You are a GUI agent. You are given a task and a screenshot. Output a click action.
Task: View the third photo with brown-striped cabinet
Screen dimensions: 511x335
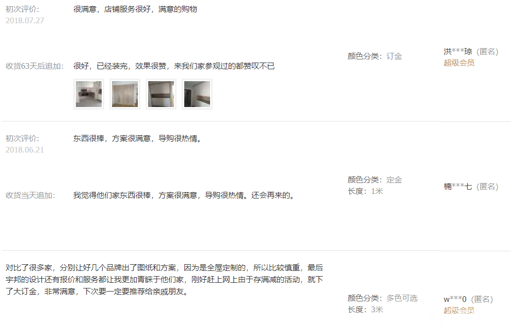tap(161, 94)
